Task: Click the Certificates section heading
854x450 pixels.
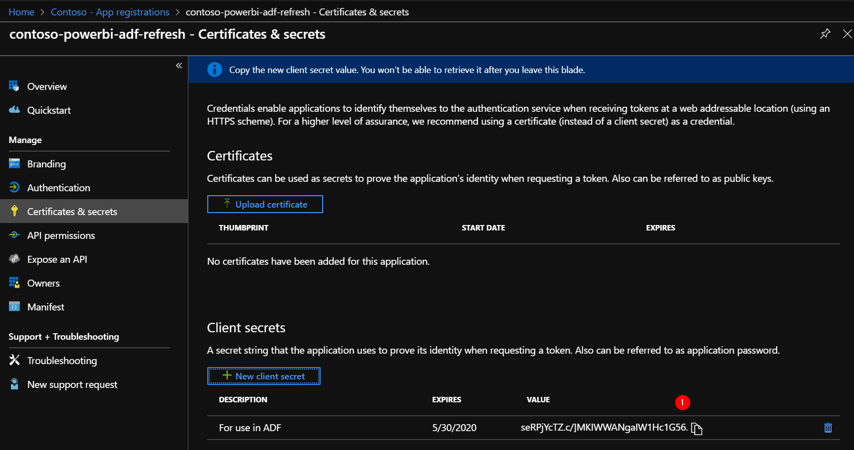Action: (x=240, y=156)
